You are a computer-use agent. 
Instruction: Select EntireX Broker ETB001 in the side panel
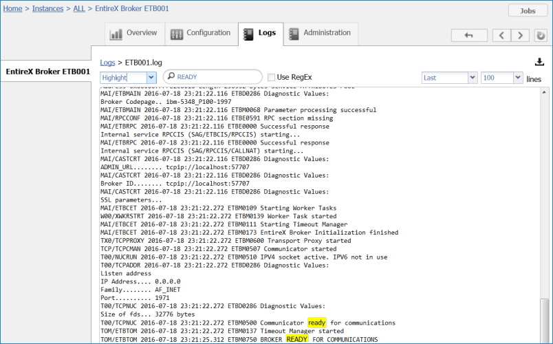(x=46, y=72)
